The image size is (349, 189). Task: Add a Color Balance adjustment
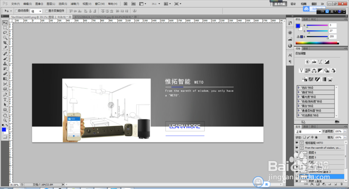314,70
